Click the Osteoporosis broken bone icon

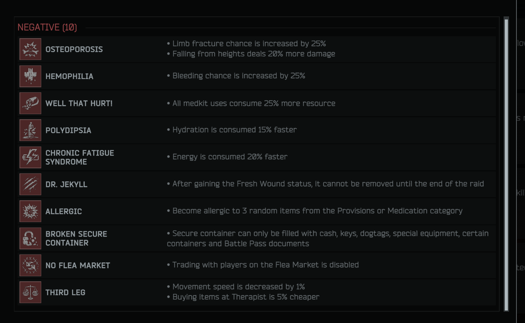point(30,49)
